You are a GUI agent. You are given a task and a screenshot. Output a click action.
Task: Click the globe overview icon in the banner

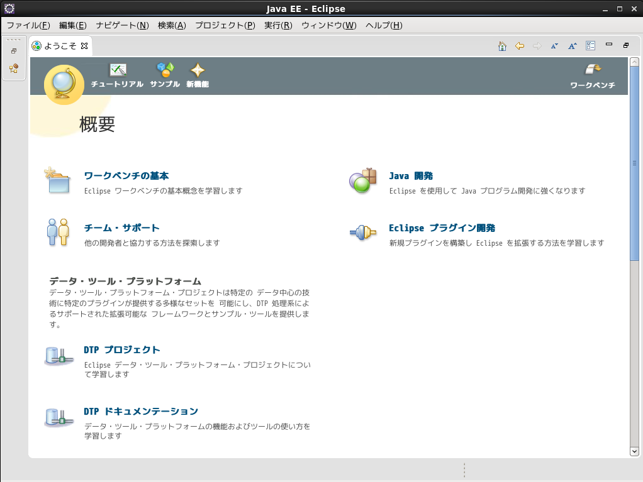pos(64,84)
